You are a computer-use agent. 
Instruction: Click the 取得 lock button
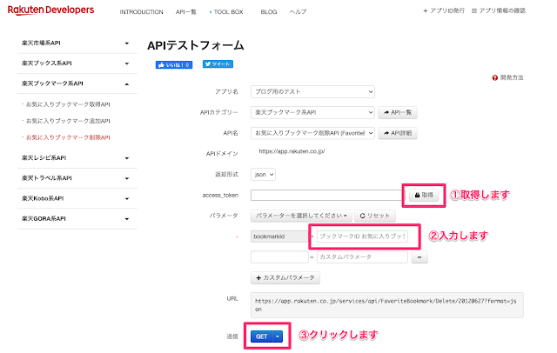(x=424, y=195)
